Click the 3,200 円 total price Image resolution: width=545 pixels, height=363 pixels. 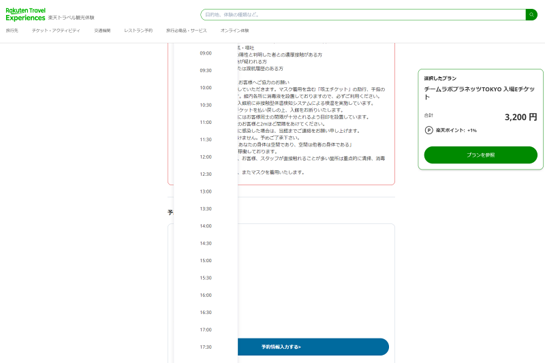[520, 117]
